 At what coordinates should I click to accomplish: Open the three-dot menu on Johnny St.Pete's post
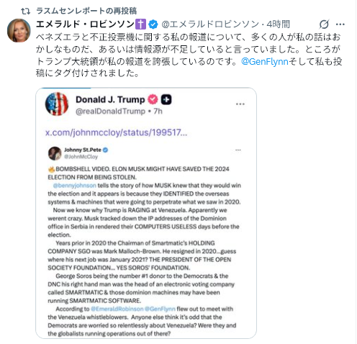(238, 150)
